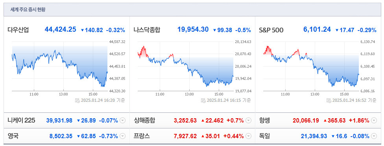Expand the 니케이 225 row dropdown arrow
384x146 pixels.
coord(123,121)
